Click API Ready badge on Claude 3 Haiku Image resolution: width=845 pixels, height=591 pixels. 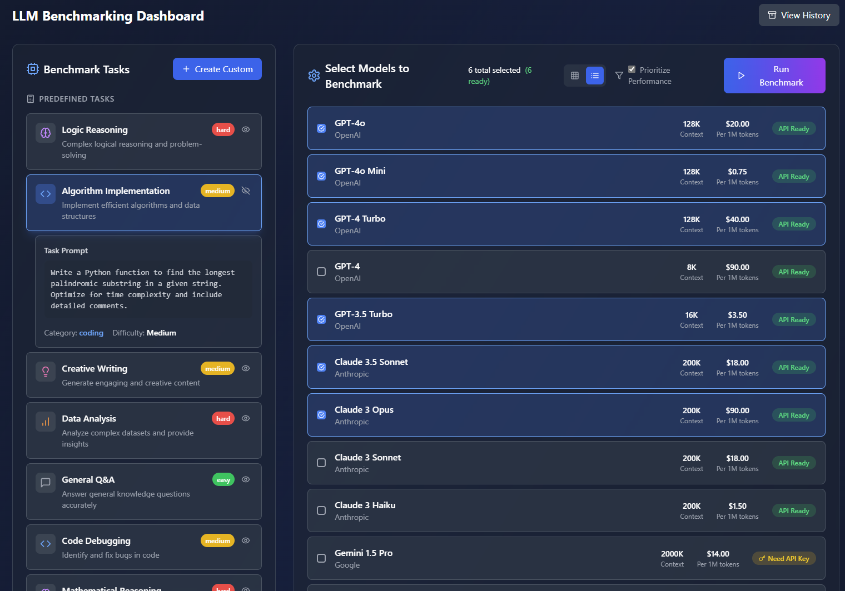(794, 510)
